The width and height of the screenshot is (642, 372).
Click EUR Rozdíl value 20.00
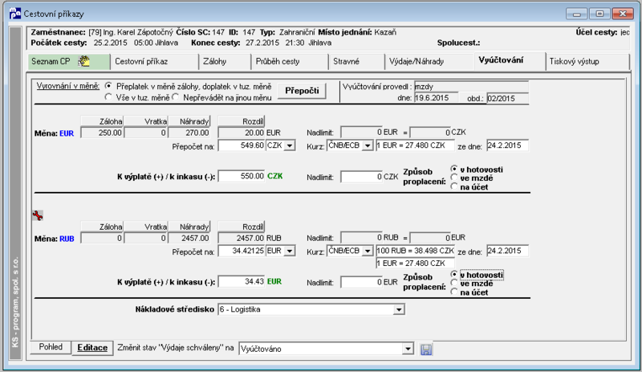tap(242, 133)
